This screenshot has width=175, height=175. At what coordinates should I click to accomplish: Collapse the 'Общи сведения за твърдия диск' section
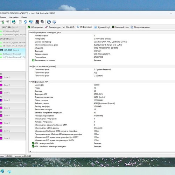tap(30, 33)
